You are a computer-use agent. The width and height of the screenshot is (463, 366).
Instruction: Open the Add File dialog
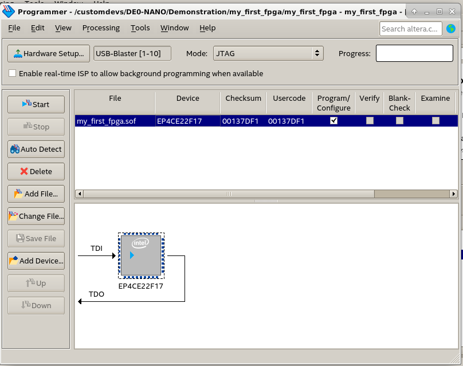tap(36, 194)
